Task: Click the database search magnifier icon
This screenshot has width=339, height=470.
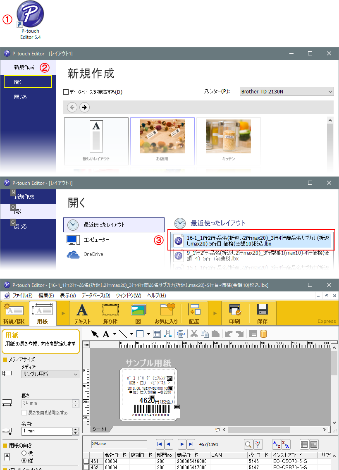Action: click(x=248, y=444)
